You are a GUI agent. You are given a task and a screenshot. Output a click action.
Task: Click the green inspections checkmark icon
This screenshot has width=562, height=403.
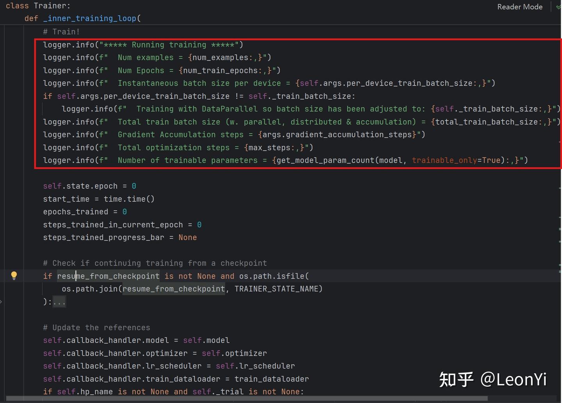pos(558,7)
